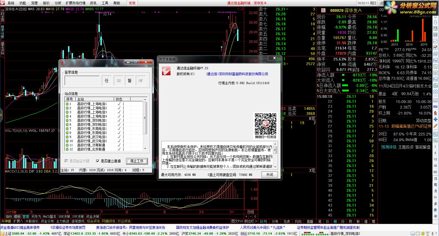Click the 关闭 button in About dialog
The width and height of the screenshot is (439, 236).
point(269,174)
